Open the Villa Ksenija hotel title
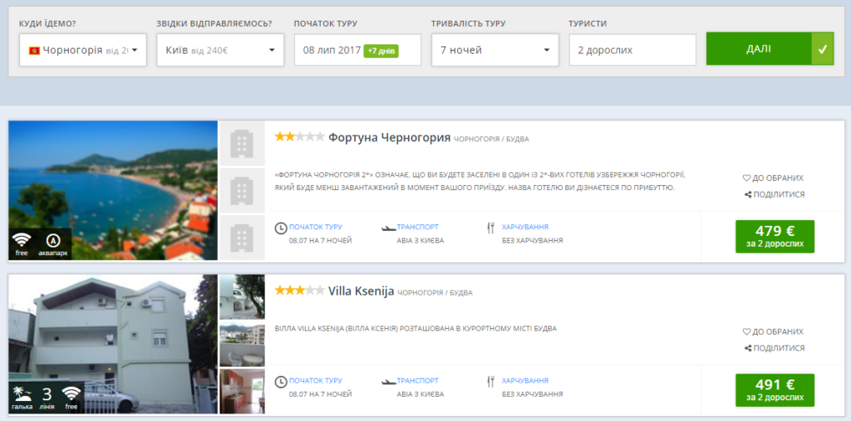The image size is (851, 421). 361,291
